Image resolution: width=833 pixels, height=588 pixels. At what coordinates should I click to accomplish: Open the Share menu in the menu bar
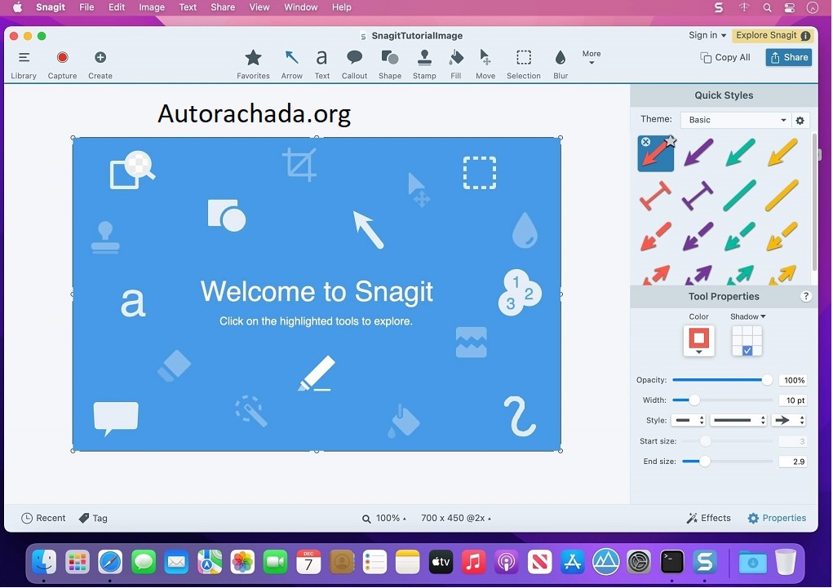tap(223, 7)
